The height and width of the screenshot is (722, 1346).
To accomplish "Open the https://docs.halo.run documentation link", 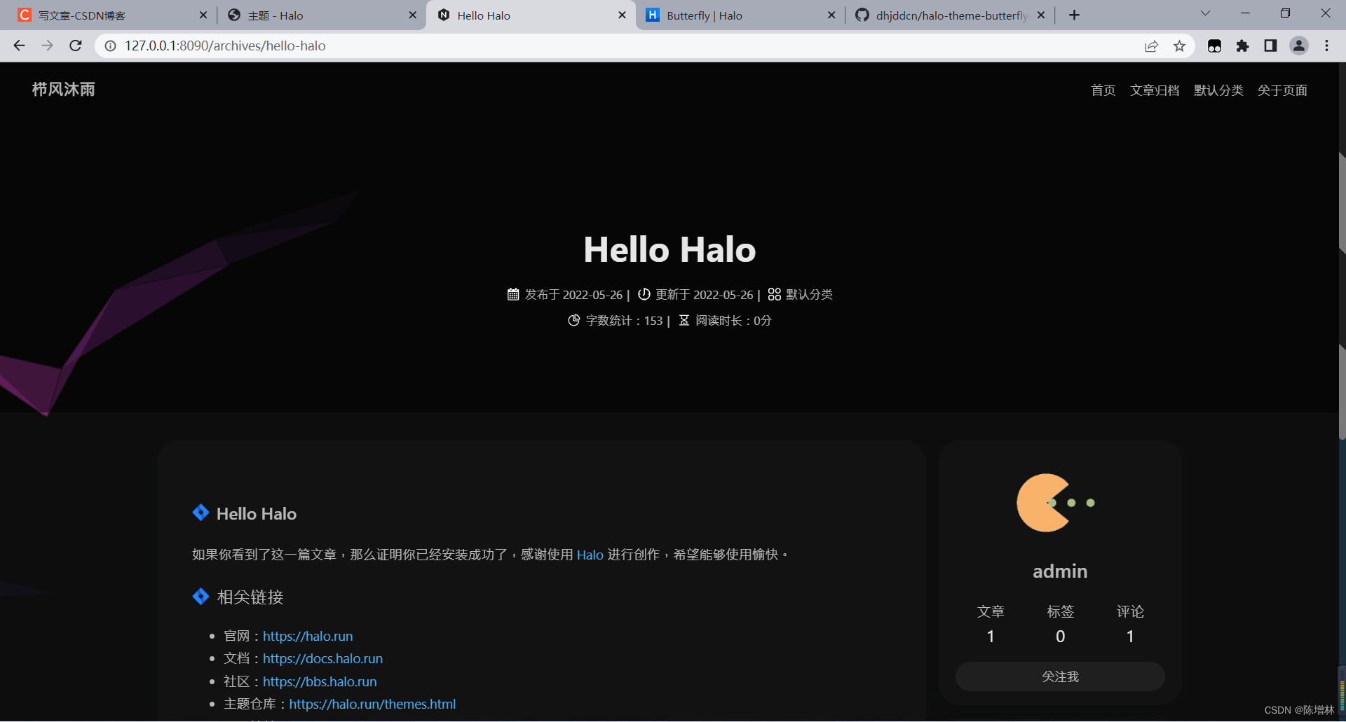I will coord(322,658).
